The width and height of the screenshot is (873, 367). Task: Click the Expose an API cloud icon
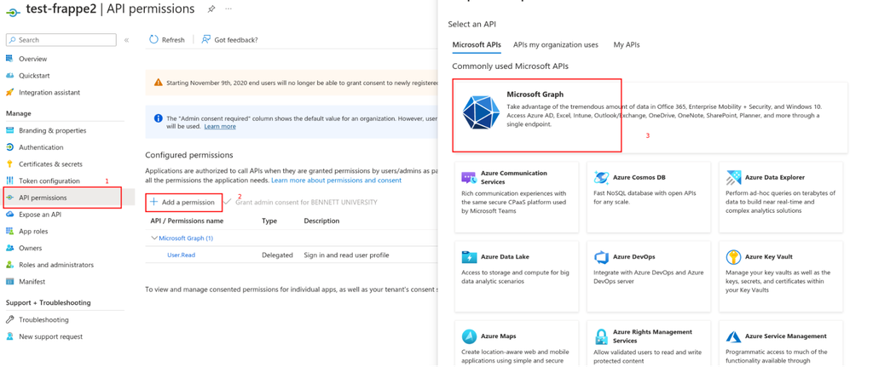tap(9, 214)
